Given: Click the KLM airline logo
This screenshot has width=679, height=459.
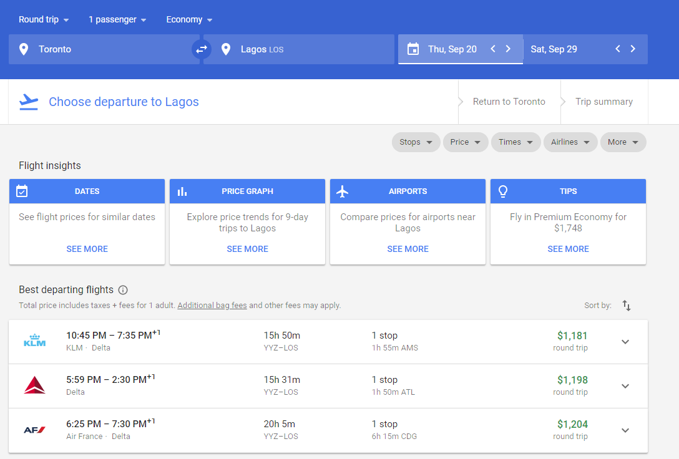Looking at the screenshot, I should point(35,341).
